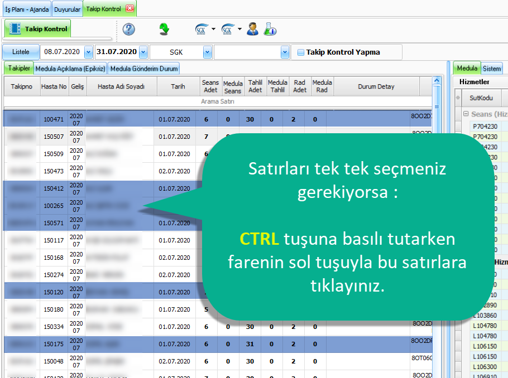Click the Takip Kontrol book icon button

click(37, 29)
